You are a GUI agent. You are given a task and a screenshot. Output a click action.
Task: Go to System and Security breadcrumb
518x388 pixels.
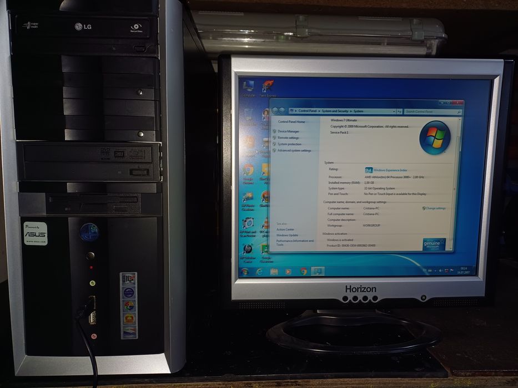coord(335,111)
